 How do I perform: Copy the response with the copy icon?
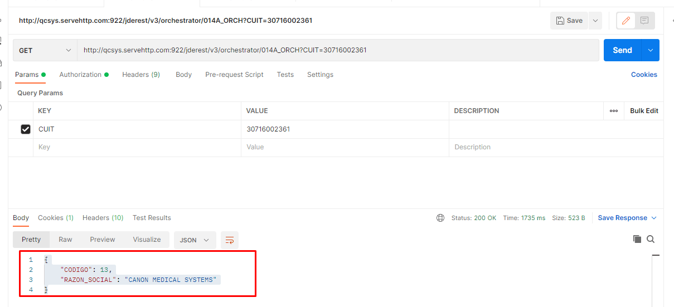click(637, 239)
